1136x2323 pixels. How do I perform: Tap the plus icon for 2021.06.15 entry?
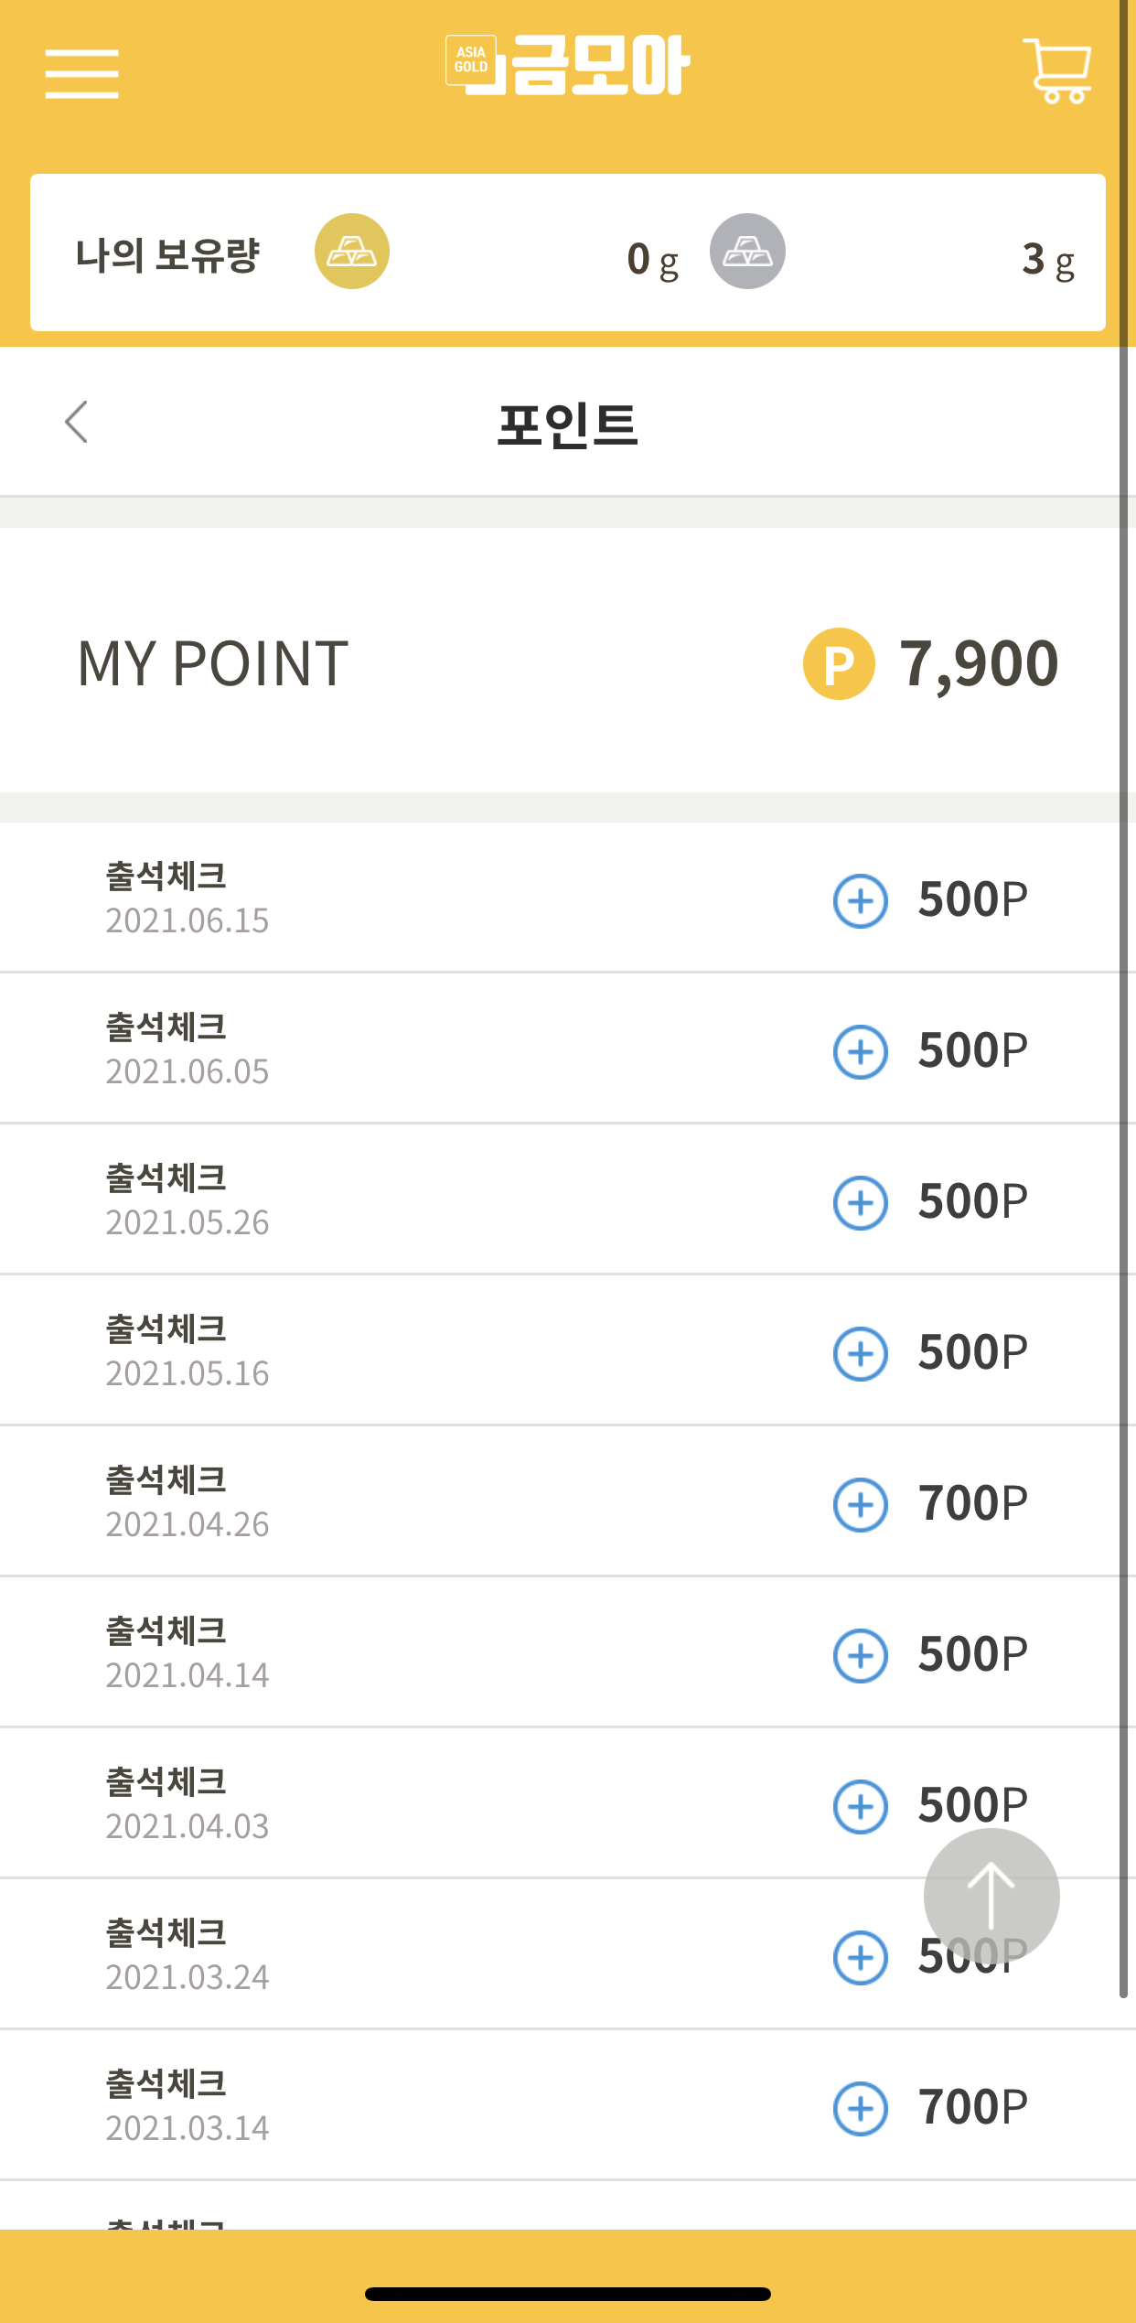(x=860, y=901)
